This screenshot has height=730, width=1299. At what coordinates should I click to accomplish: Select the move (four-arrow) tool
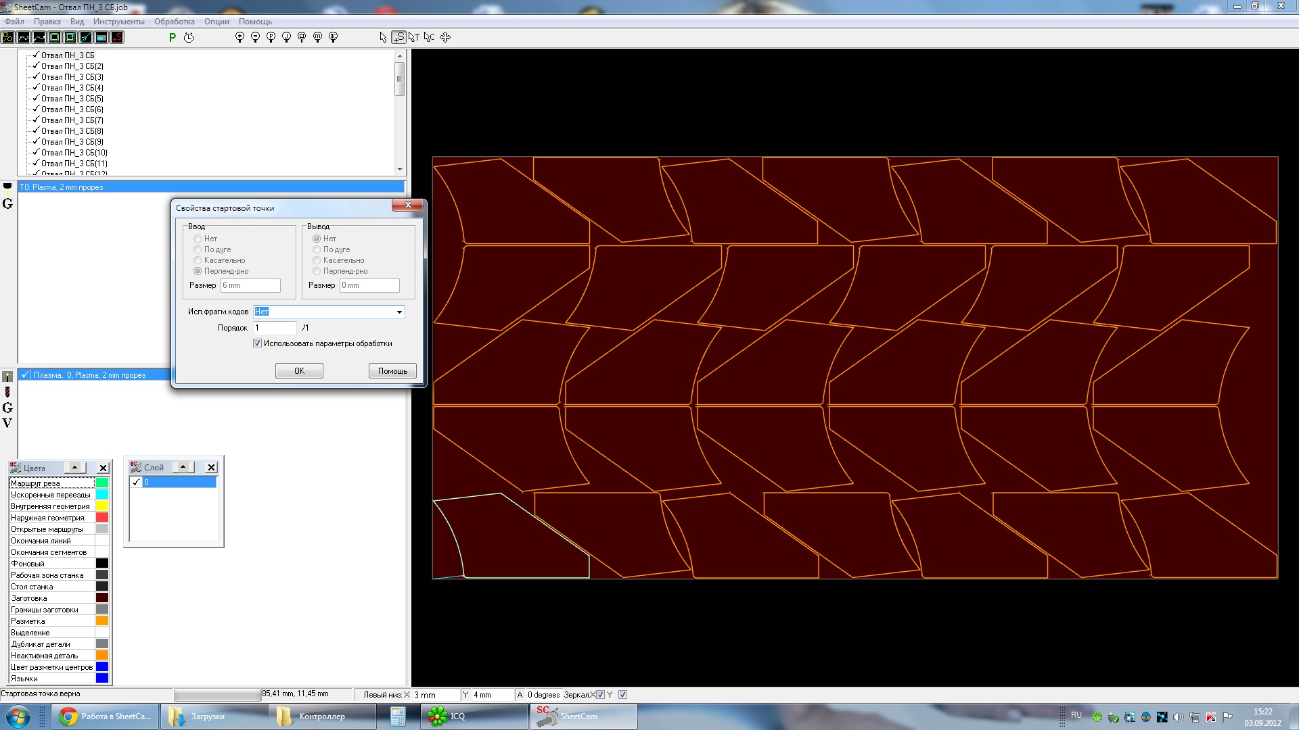click(445, 37)
